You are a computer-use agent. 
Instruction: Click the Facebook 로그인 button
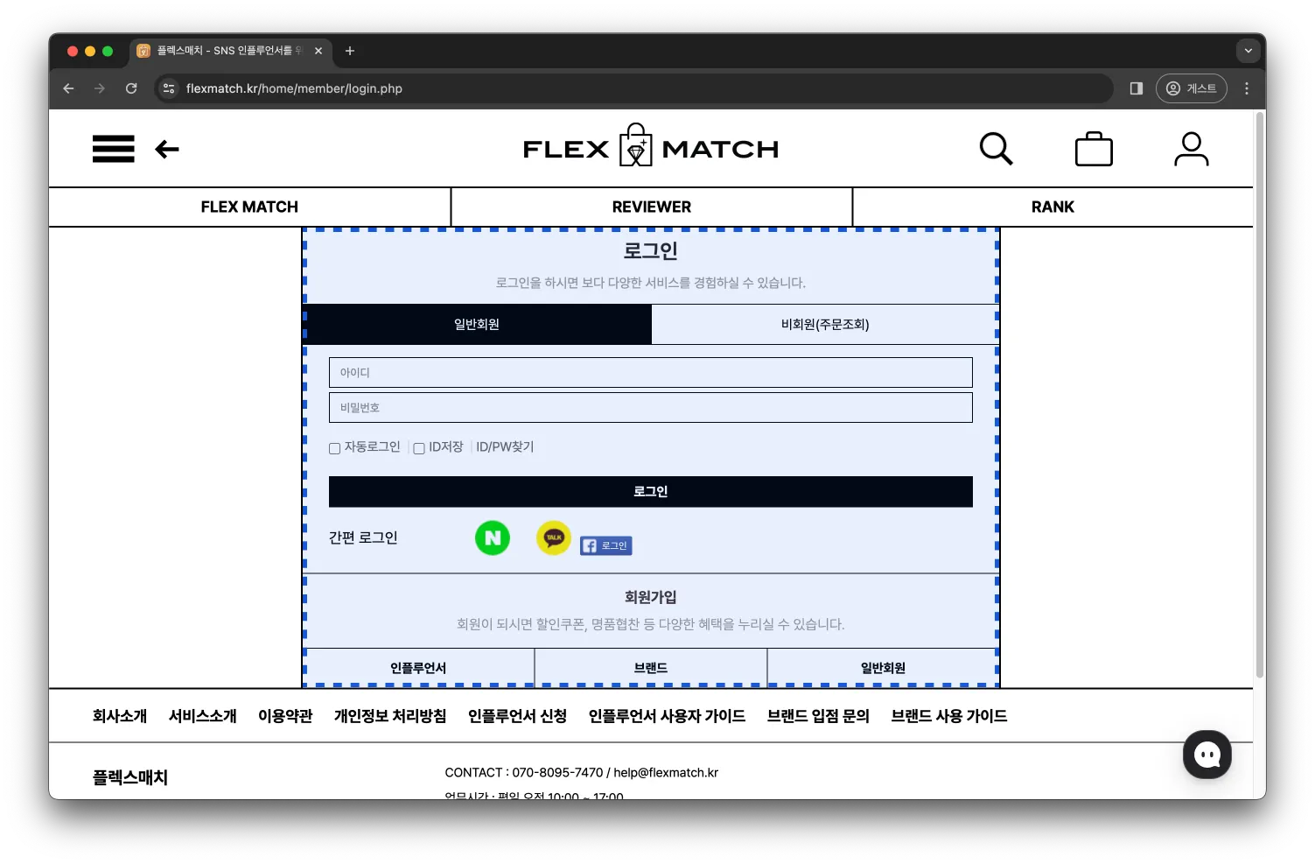pyautogui.click(x=606, y=545)
